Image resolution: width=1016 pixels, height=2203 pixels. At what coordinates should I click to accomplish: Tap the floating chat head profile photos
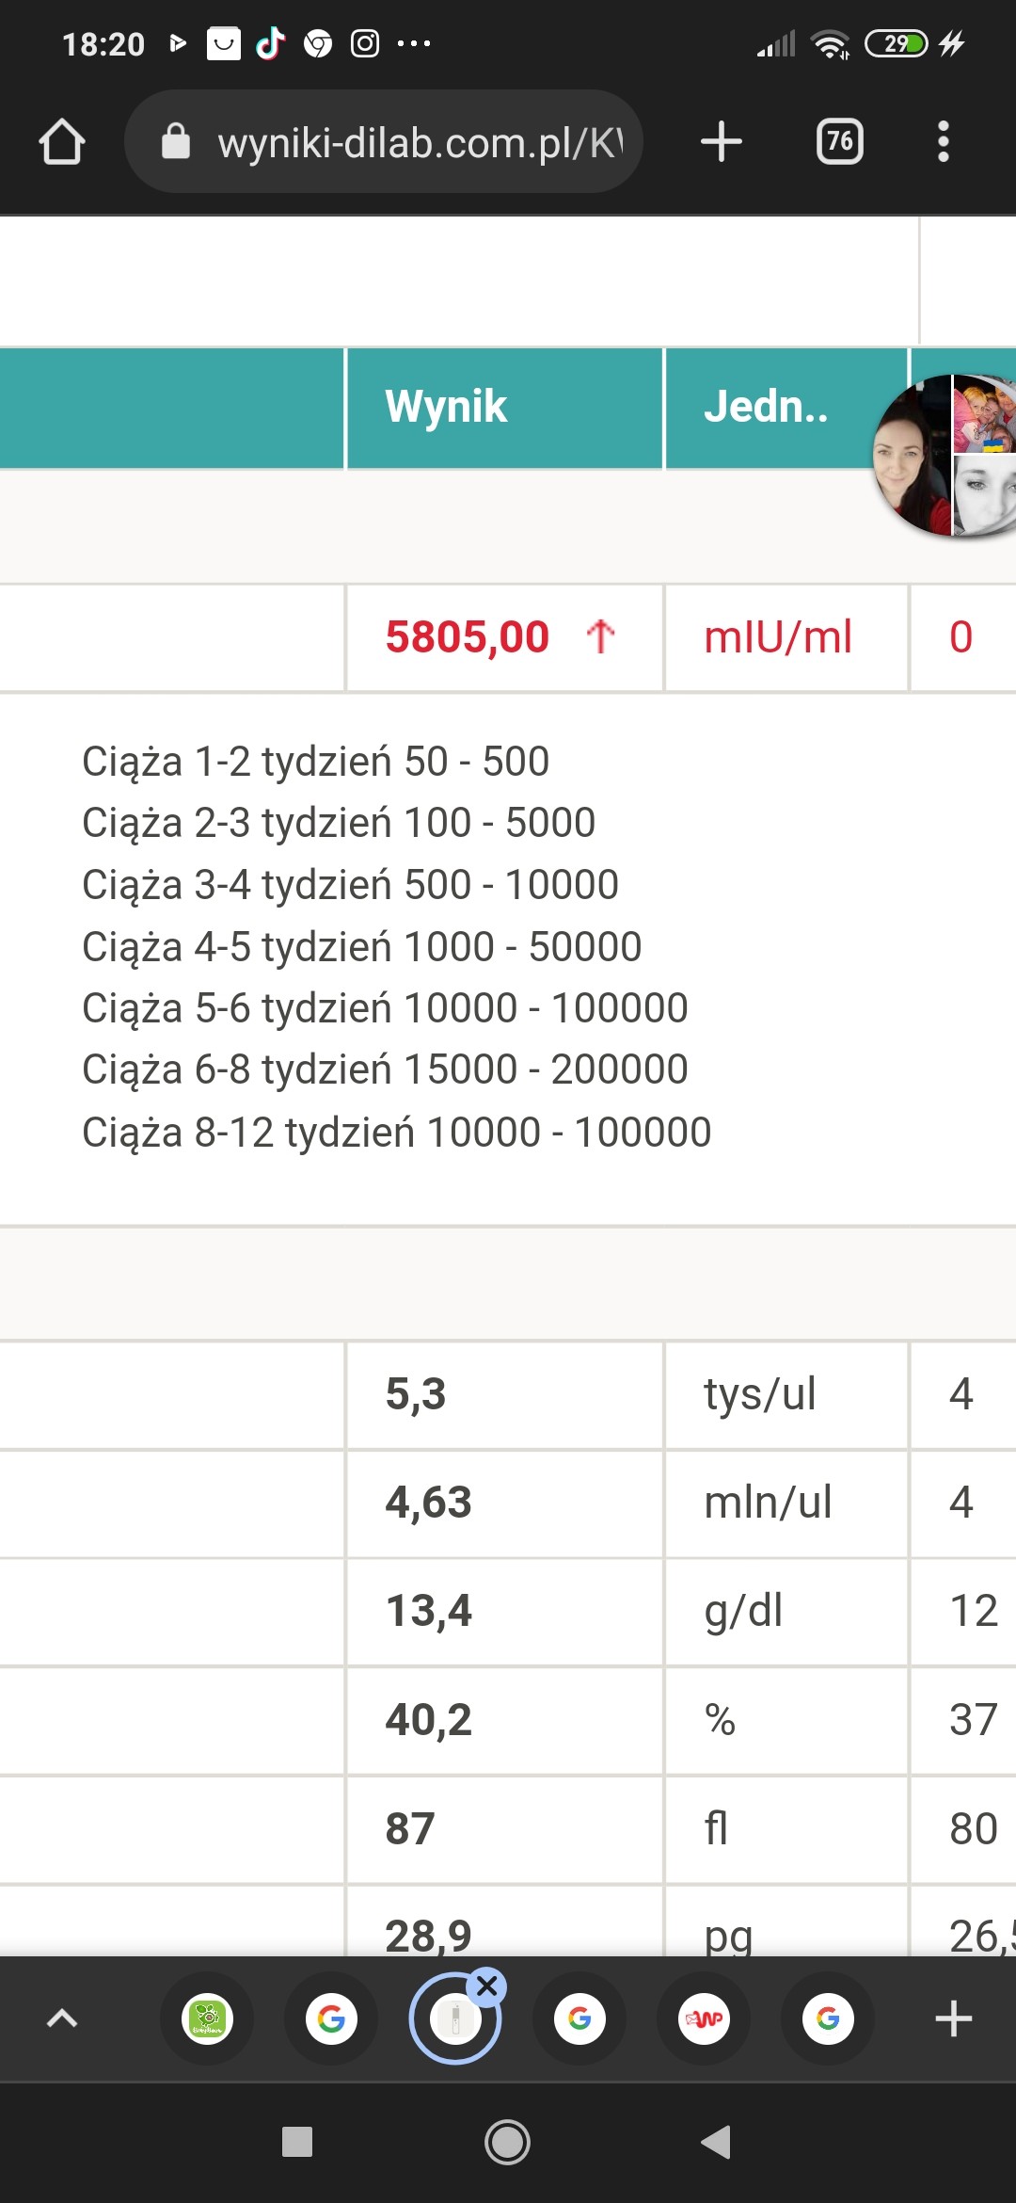945,456
